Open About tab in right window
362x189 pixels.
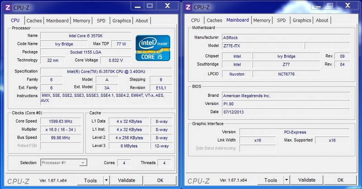click(x=322, y=20)
